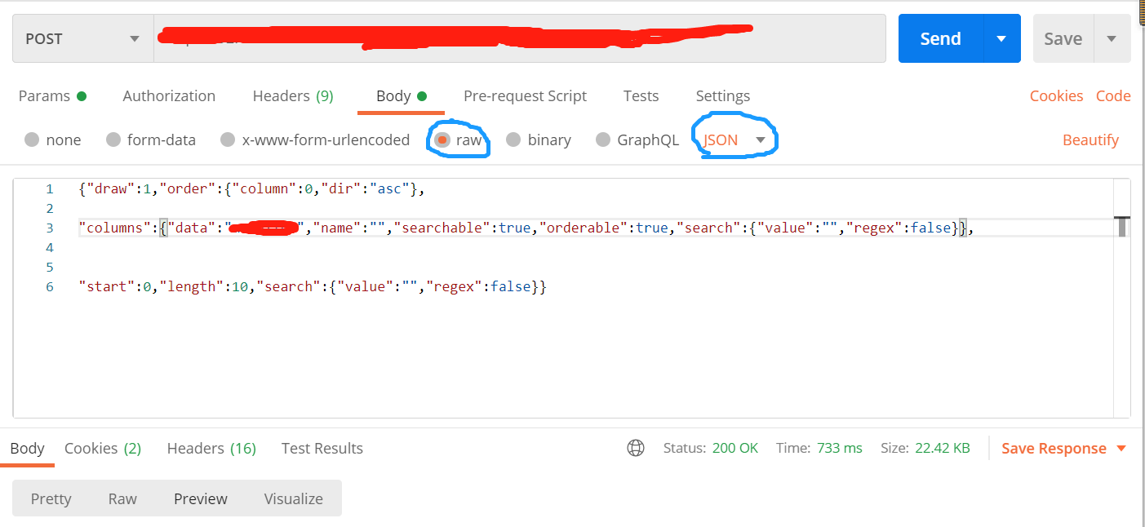Switch to the Authorization tab
The height and width of the screenshot is (527, 1145).
pyautogui.click(x=169, y=96)
